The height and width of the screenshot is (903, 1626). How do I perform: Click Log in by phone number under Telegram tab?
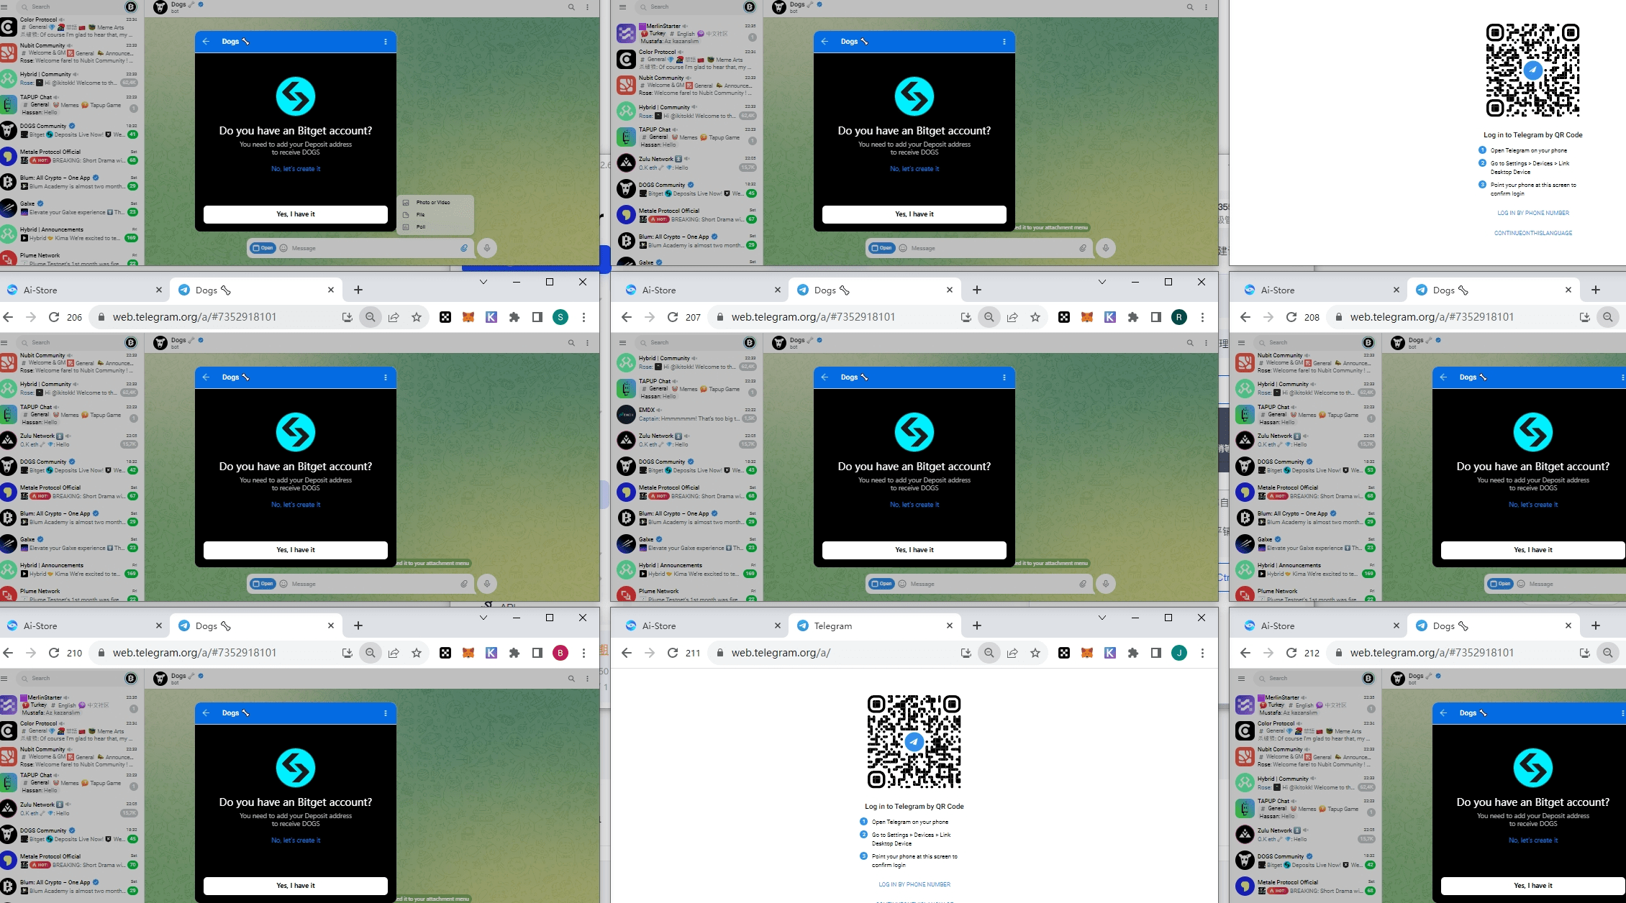914,884
